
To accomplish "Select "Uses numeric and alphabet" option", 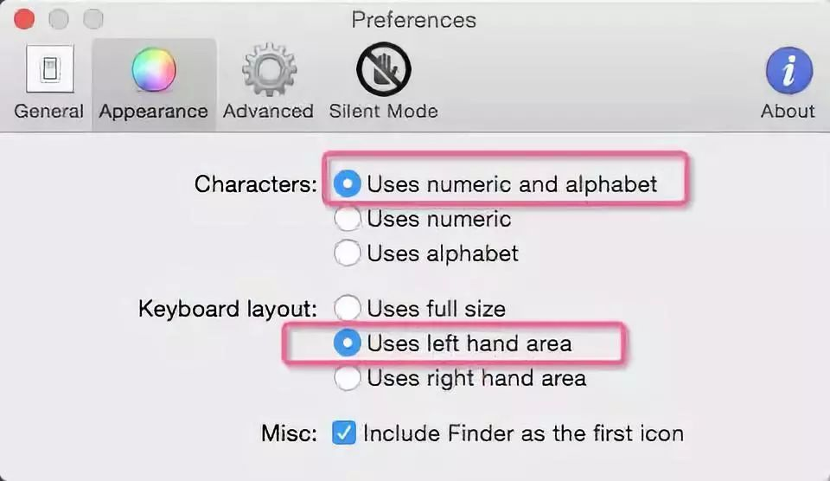I will [x=348, y=184].
